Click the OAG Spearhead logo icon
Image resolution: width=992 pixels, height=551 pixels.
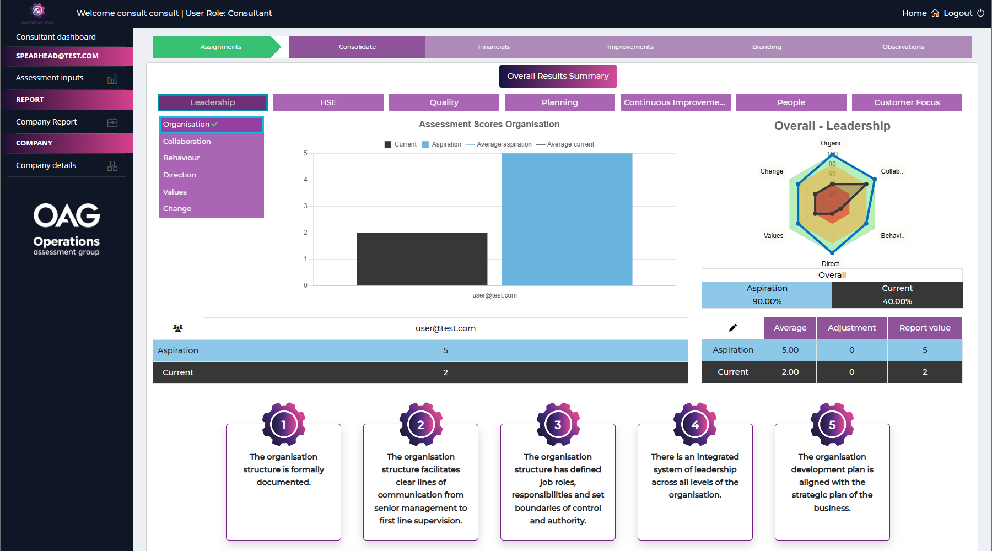pos(37,11)
